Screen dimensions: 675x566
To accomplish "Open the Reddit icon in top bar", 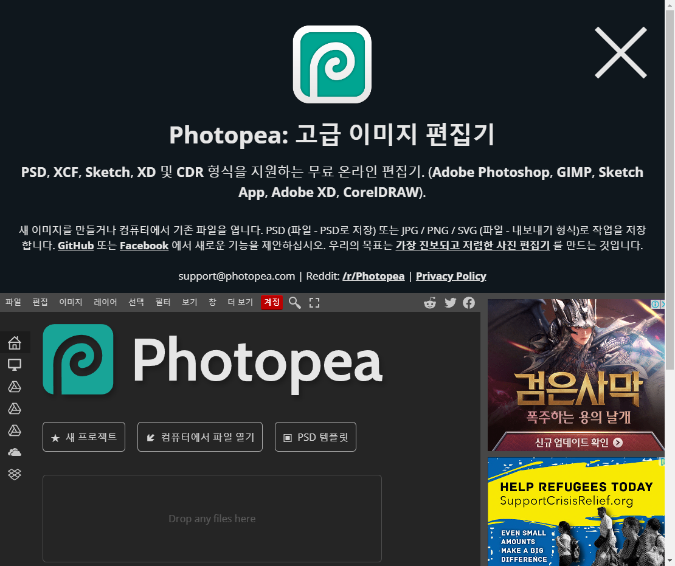I will [430, 303].
